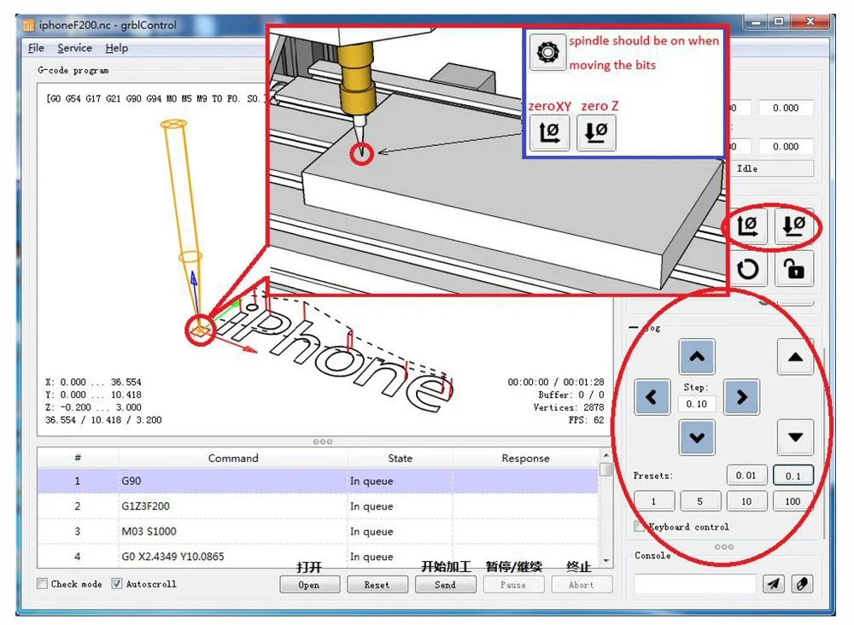Jog Y backward with the blue down arrow
Viewport: 854px width, 625px height.
coord(697,437)
